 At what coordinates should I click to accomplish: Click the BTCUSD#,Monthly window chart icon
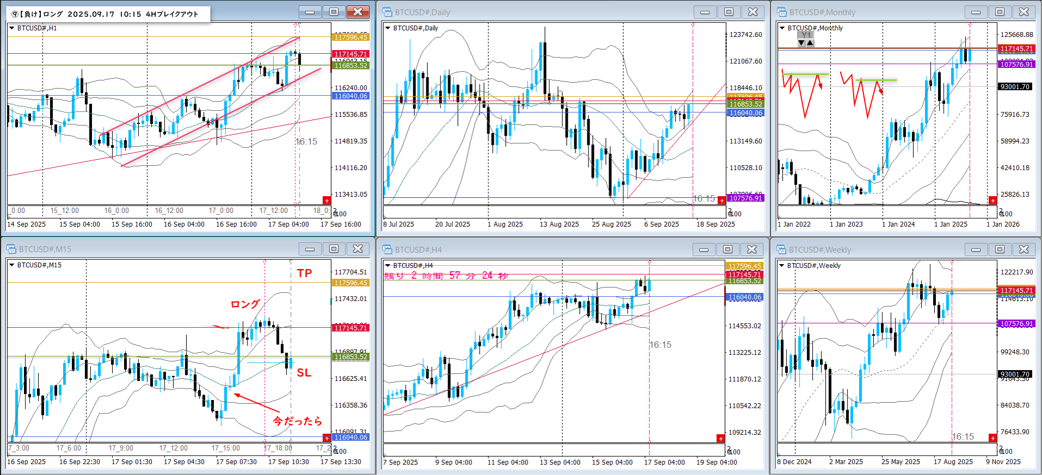(781, 12)
